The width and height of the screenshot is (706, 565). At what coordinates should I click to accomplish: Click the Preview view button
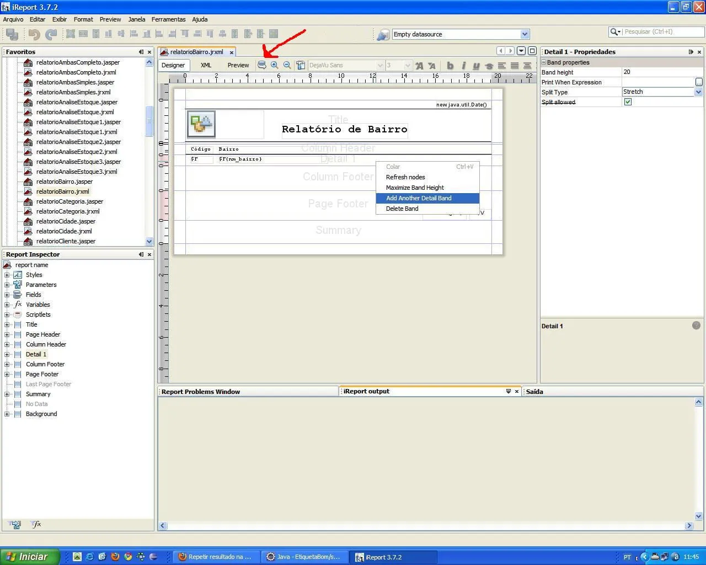238,65
